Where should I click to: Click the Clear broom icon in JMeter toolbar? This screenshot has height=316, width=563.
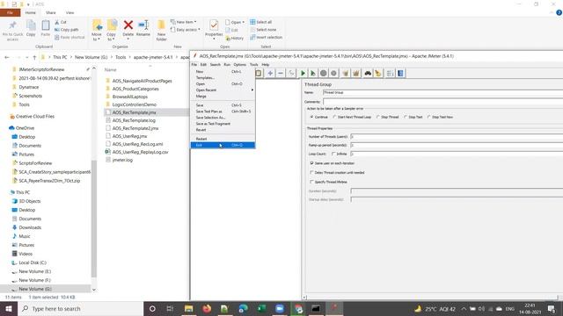(346, 73)
